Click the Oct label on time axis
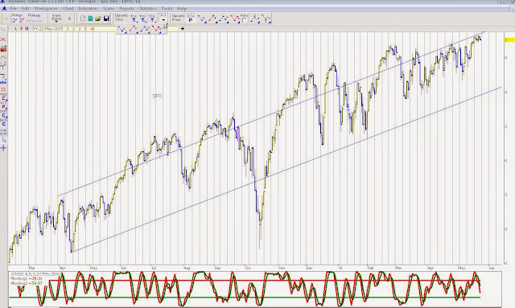Image resolution: width=515 pixels, height=308 pixels. coord(248,268)
